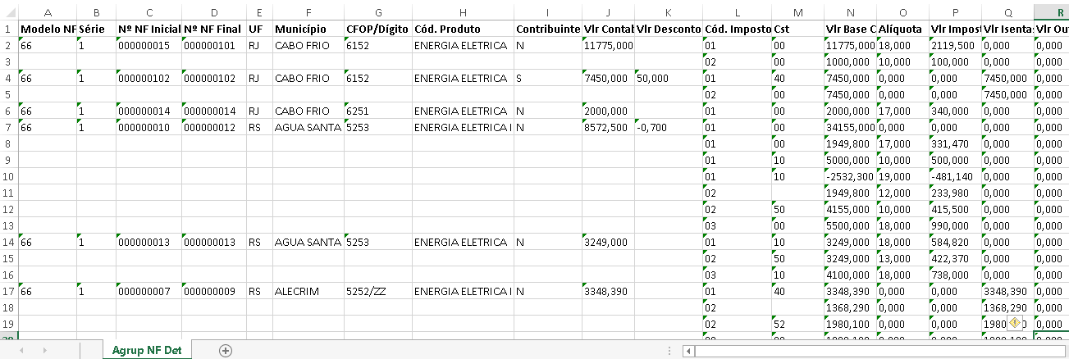Viewport: 1069px width, 359px height.
Task: Select the discount cell showing -0,700
Action: pos(668,127)
